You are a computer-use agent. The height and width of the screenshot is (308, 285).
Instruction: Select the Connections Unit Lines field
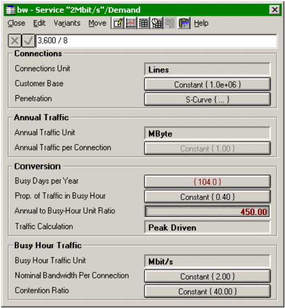[x=207, y=69]
